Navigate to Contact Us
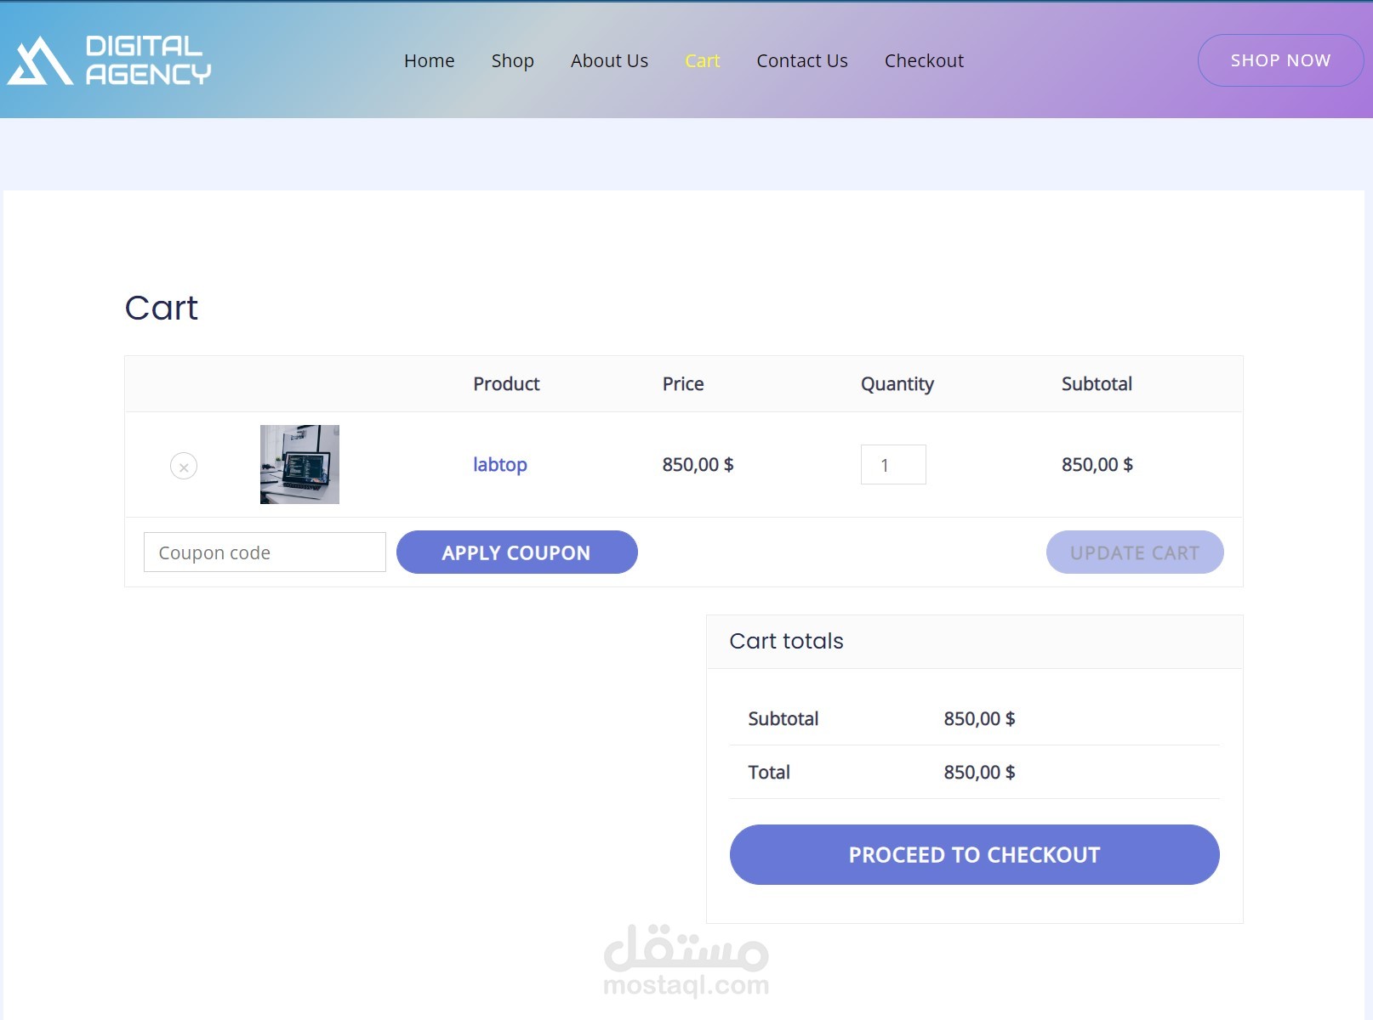This screenshot has width=1373, height=1020. pyautogui.click(x=801, y=60)
